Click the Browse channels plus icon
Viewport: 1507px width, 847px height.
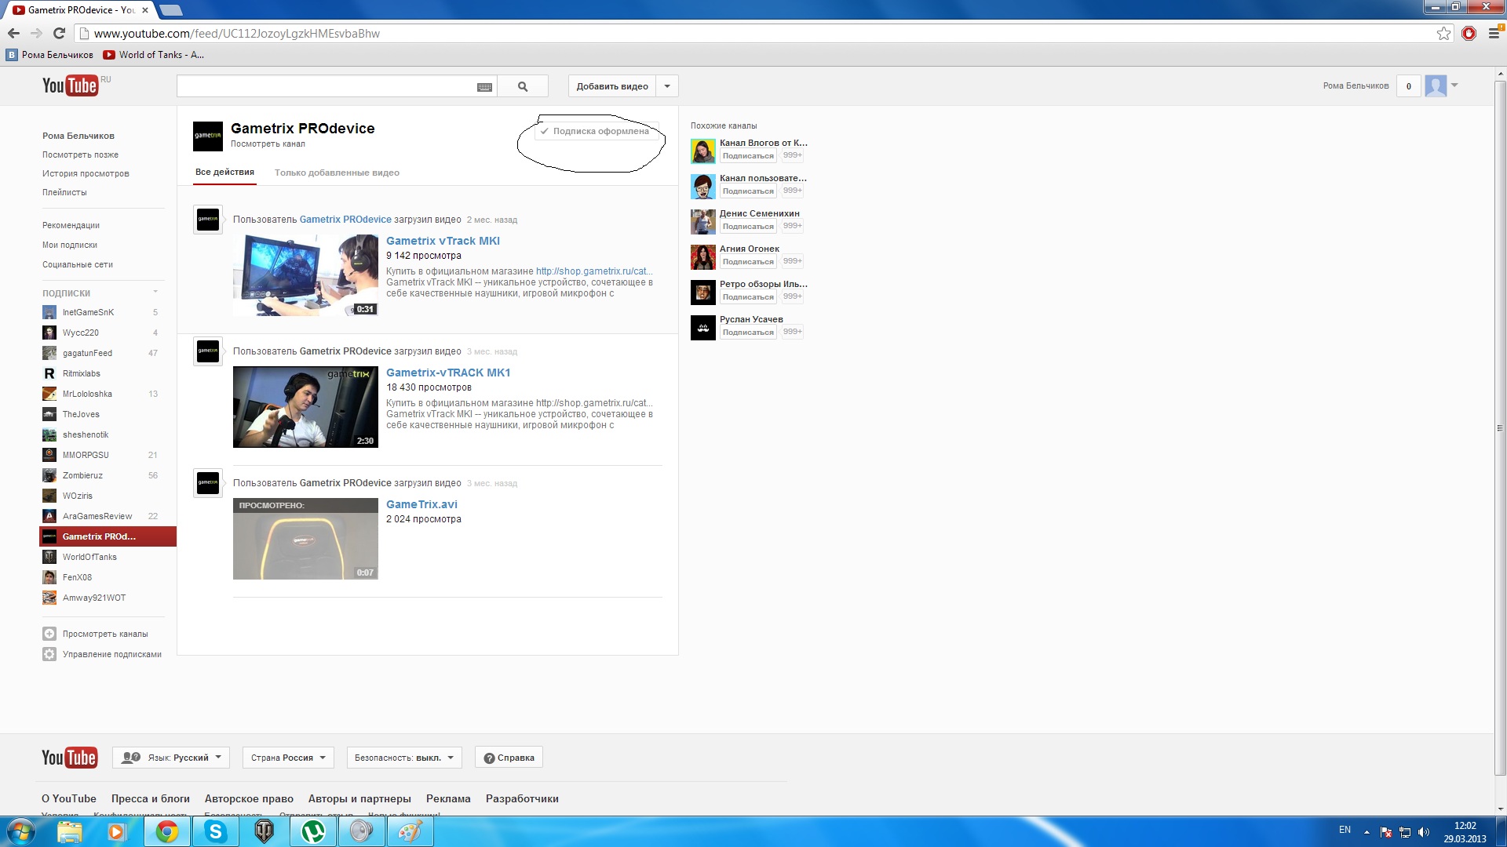(49, 634)
